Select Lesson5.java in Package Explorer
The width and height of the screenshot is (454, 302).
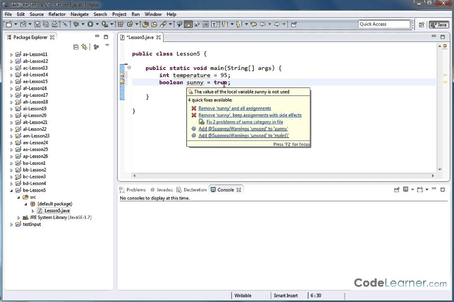[x=57, y=211]
